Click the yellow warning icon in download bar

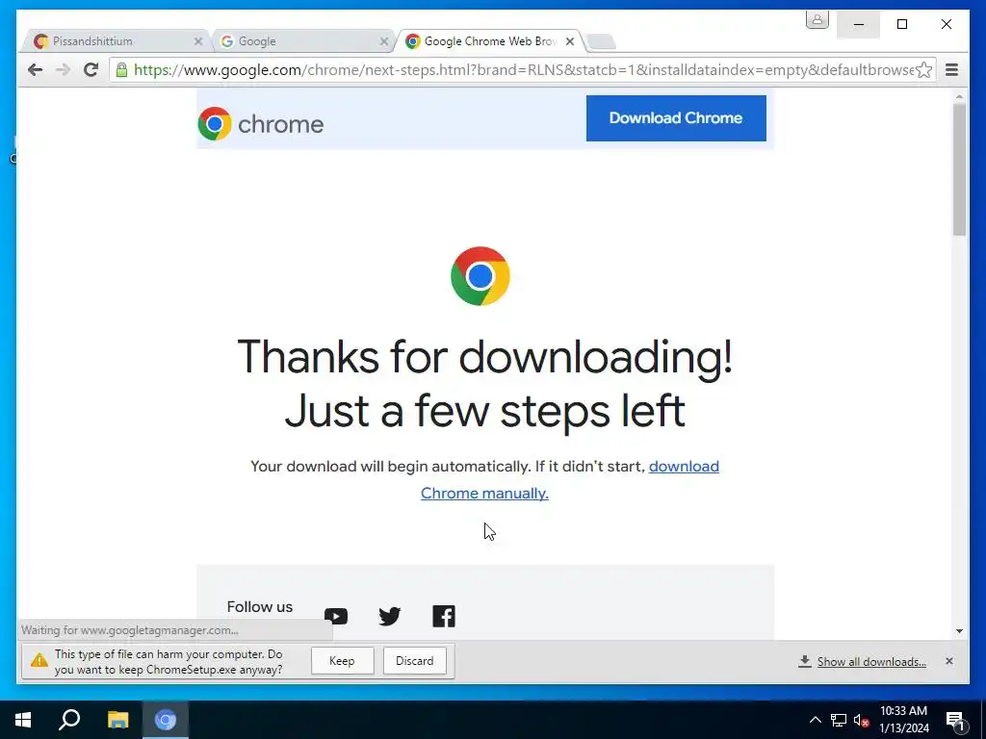[39, 660]
